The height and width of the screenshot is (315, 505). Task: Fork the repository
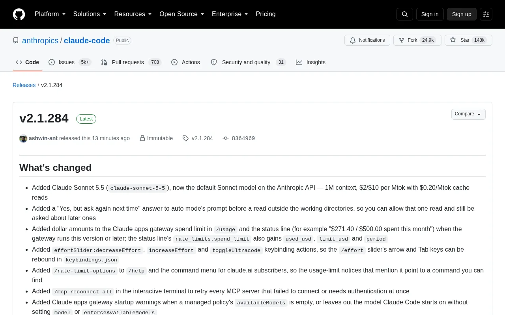417,40
